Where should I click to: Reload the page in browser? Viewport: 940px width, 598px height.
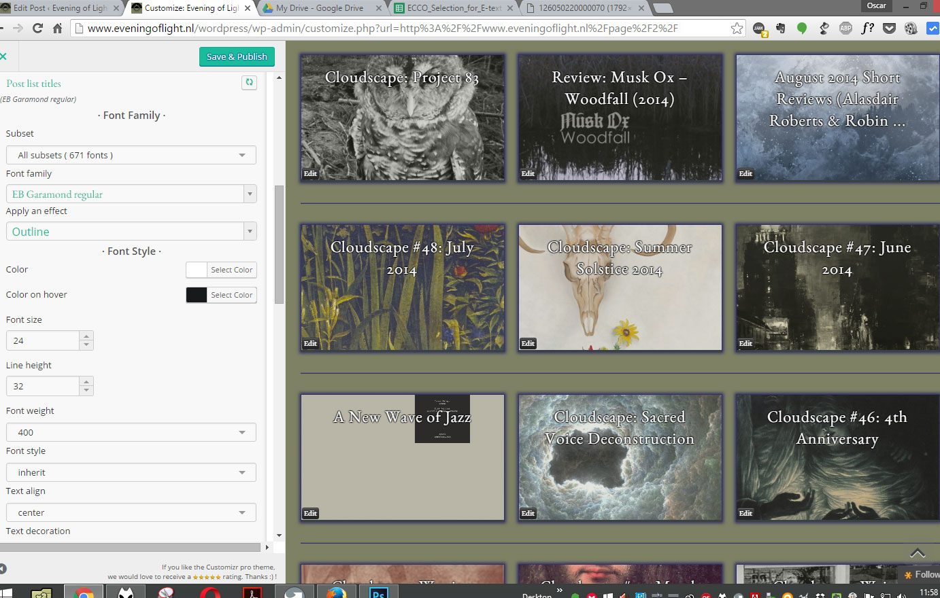pos(37,29)
